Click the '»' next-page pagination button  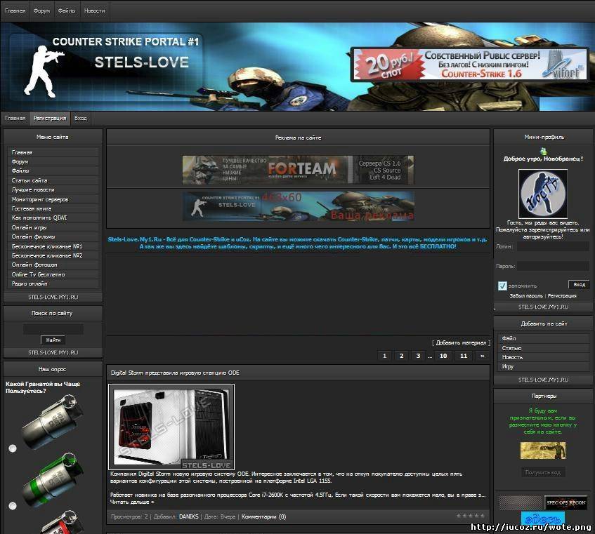coord(482,356)
